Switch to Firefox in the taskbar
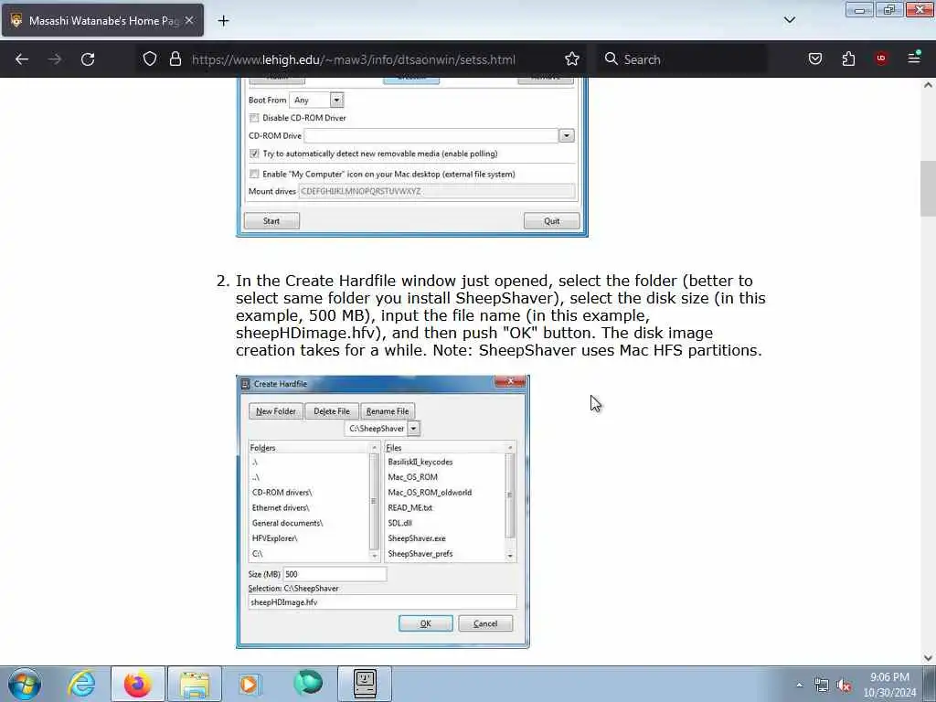 (x=138, y=684)
